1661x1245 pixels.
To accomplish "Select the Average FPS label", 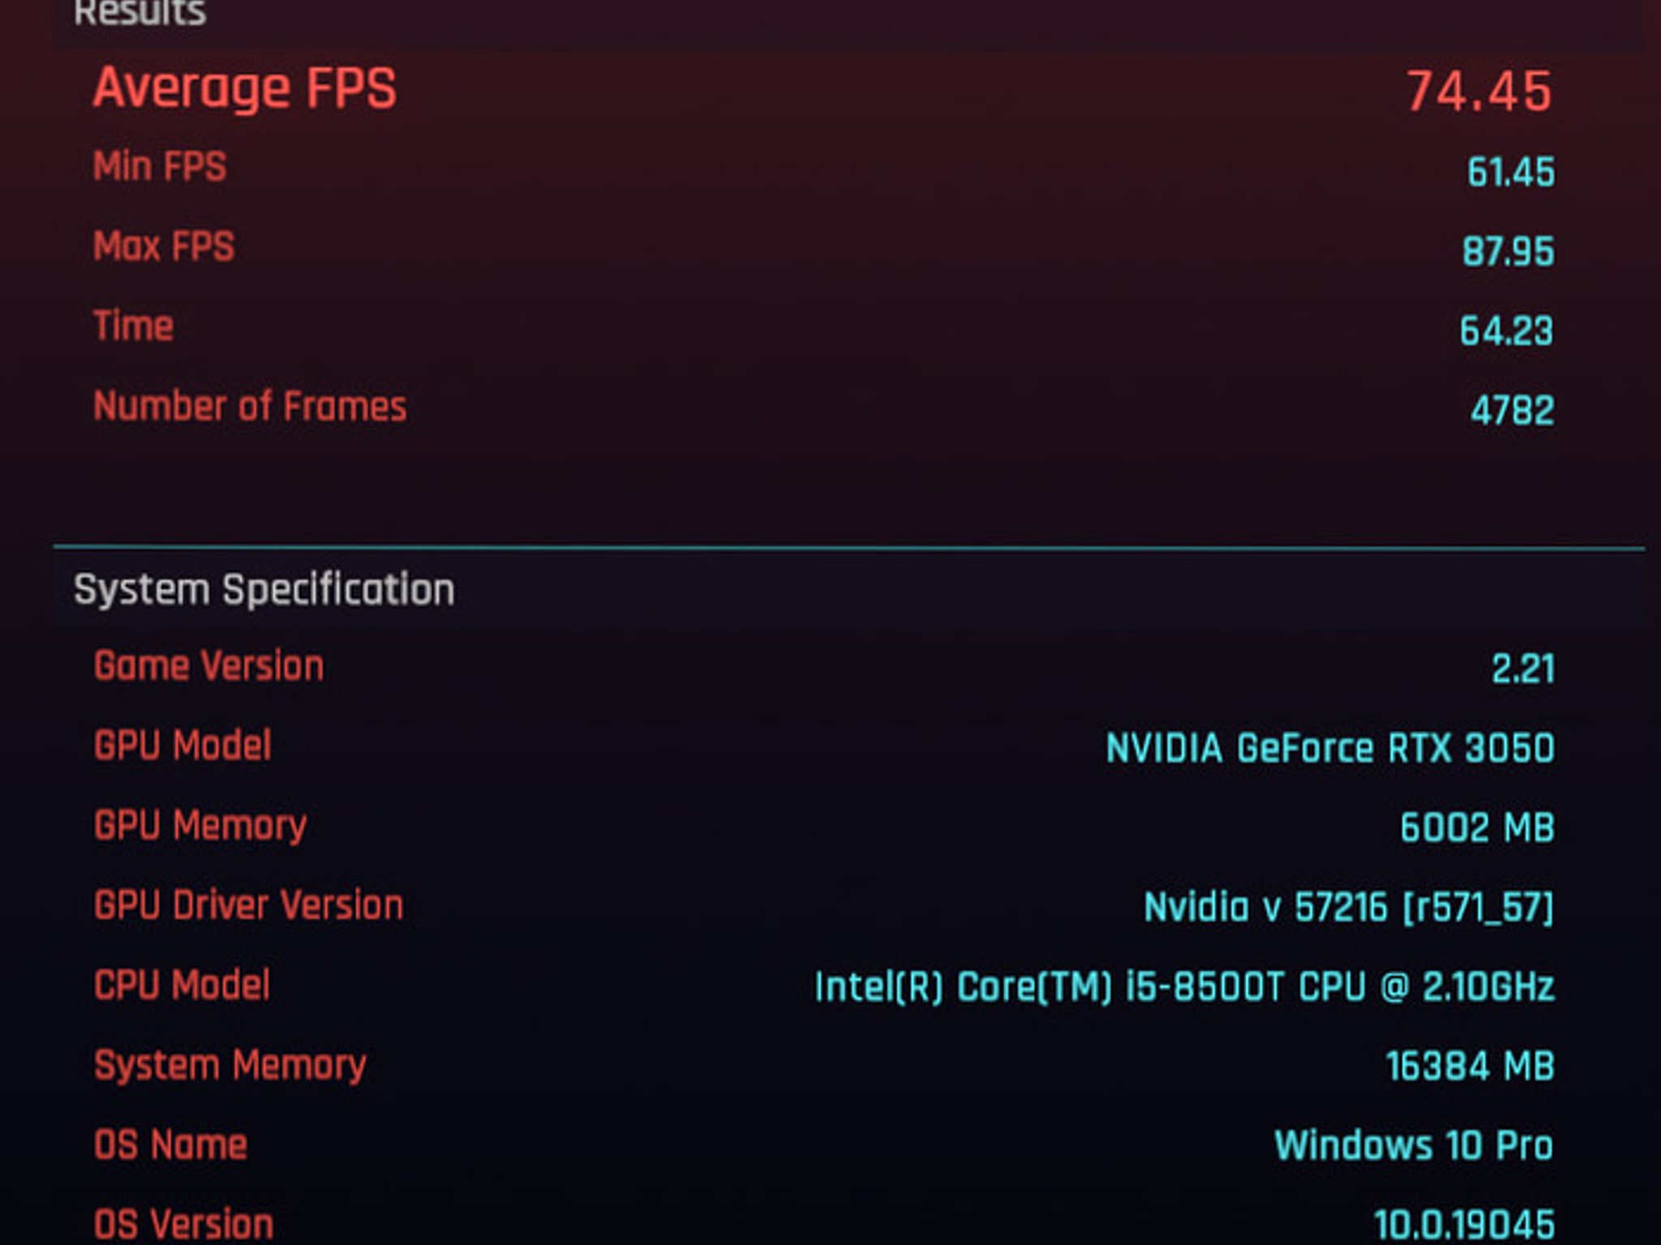I will coord(245,88).
